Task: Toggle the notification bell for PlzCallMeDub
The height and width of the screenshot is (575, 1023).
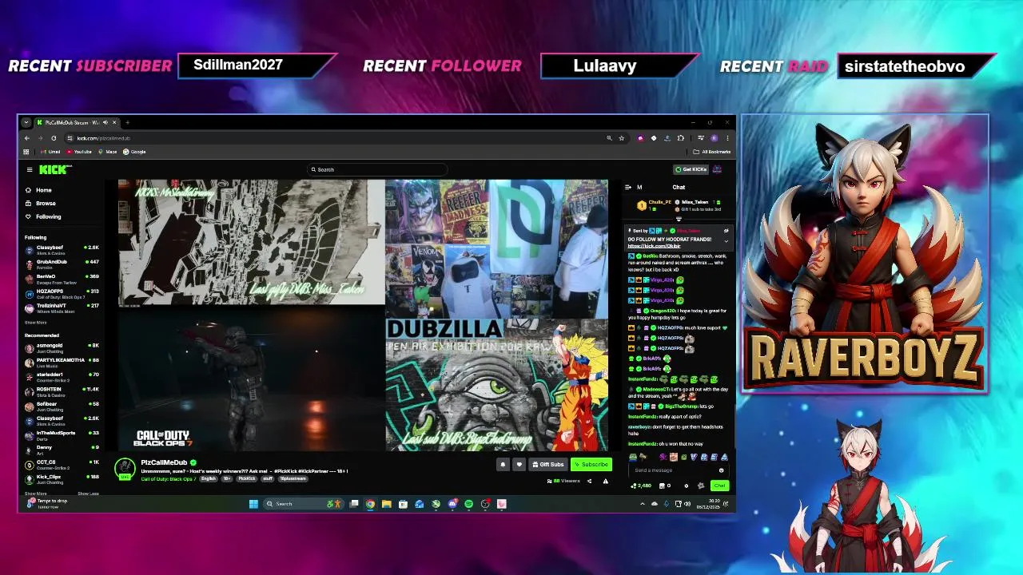Action: (x=503, y=464)
